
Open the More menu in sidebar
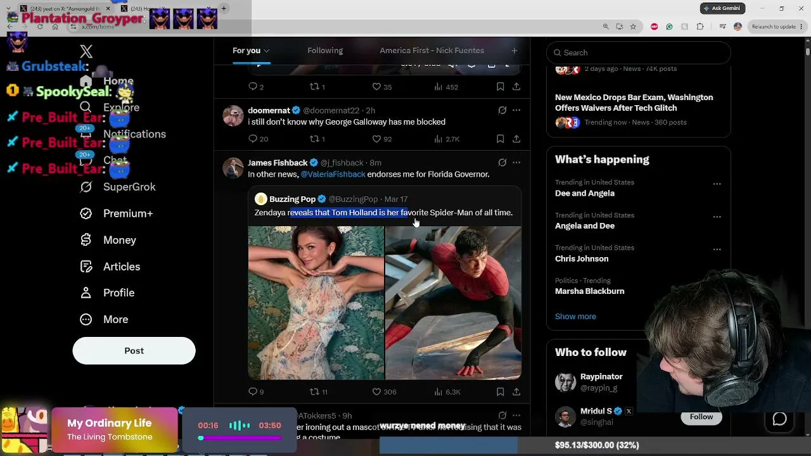pos(105,319)
